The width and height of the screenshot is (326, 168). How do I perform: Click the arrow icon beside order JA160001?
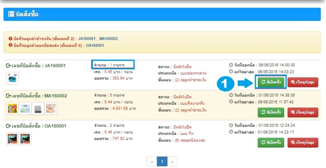click(8, 66)
